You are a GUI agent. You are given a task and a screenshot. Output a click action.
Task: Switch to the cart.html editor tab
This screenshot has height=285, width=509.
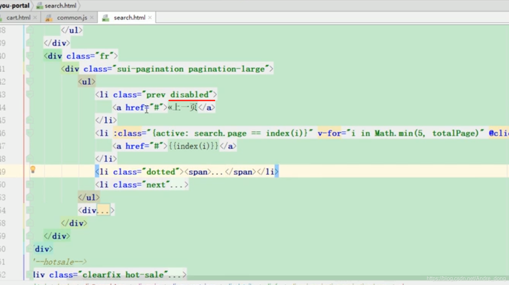(18, 18)
